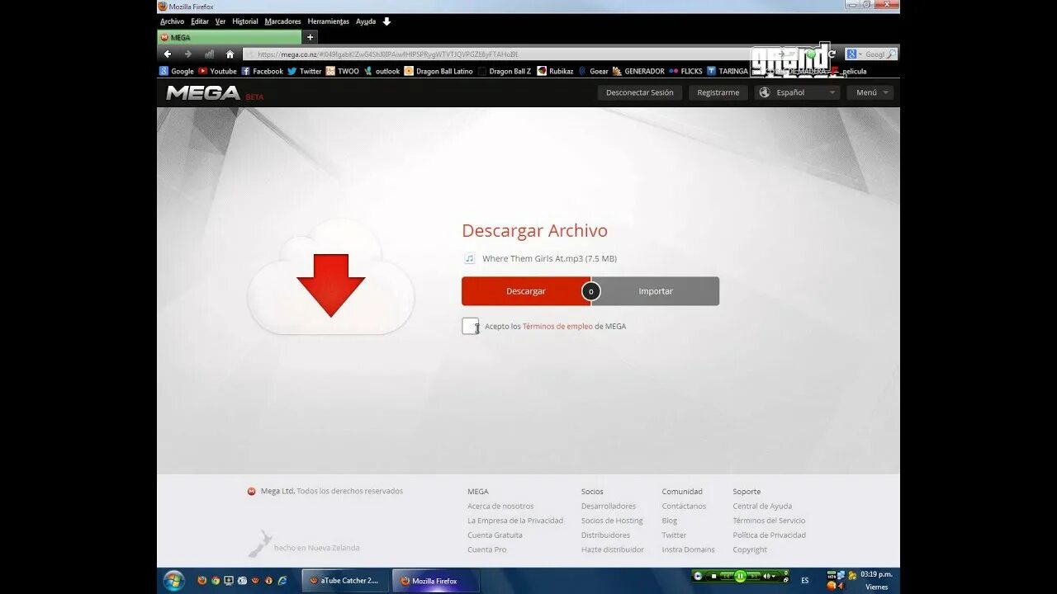Open the Herramientas menu

tap(329, 21)
